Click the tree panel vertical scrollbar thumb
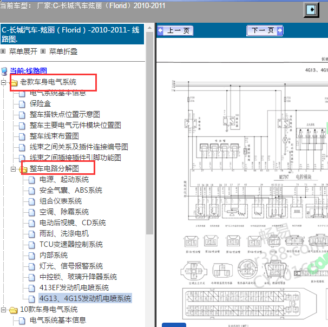The image size is (328, 327). coord(149,133)
